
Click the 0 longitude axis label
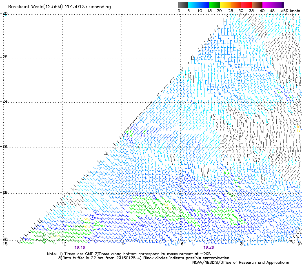click(299, 244)
